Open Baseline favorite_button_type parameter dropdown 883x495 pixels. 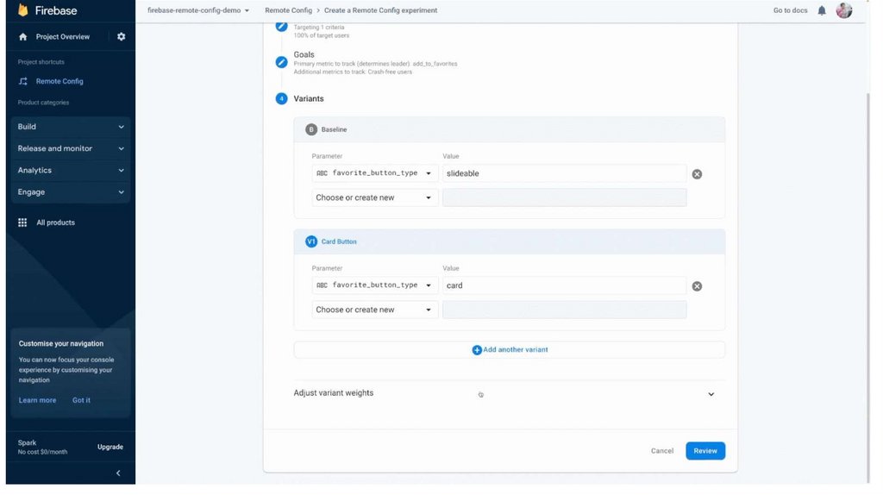[375, 173]
